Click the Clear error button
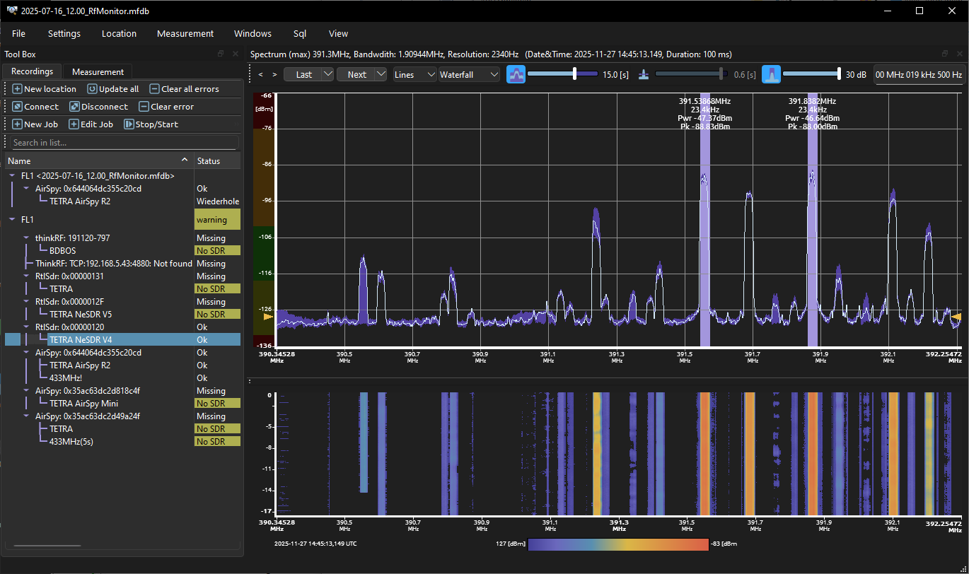The image size is (969, 574). pyautogui.click(x=166, y=106)
